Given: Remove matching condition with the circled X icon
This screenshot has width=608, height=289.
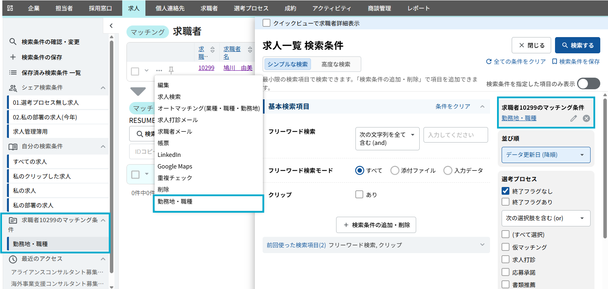Looking at the screenshot, I should (x=586, y=118).
